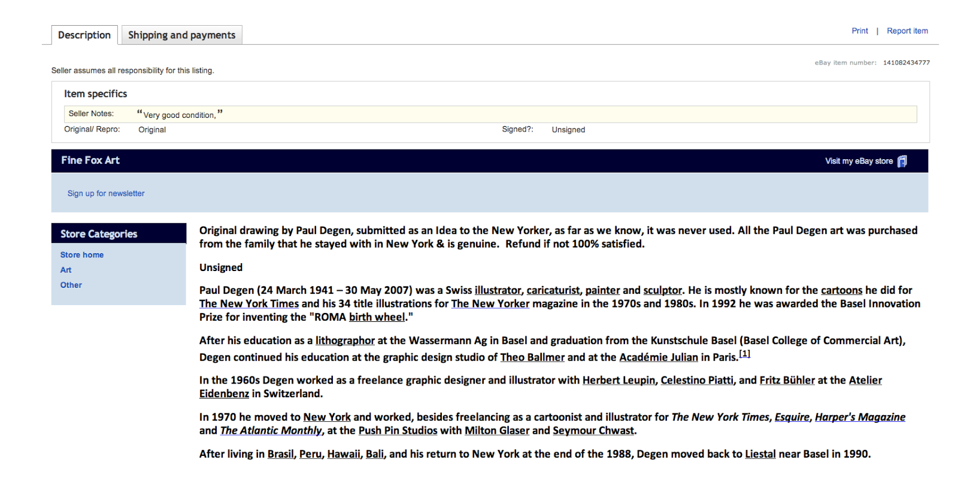Go to Store home category
This screenshot has width=958, height=499.
coord(82,255)
